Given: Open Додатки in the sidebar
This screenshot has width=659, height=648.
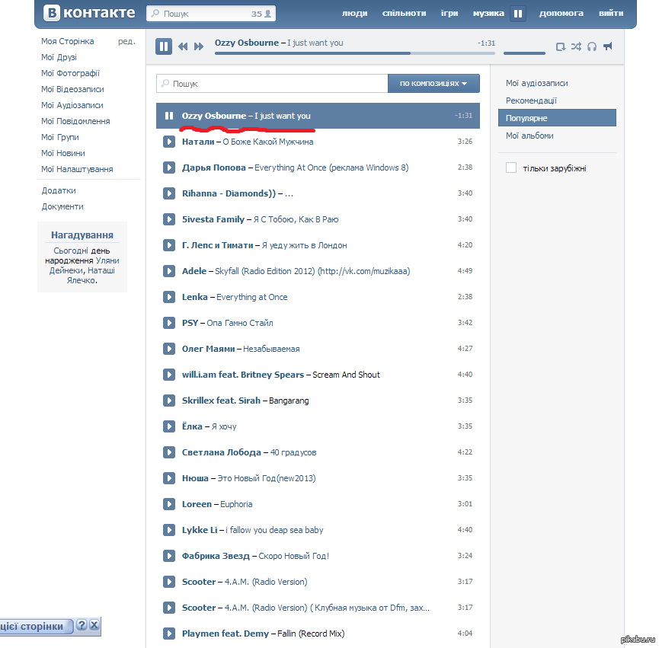Looking at the screenshot, I should (x=59, y=190).
